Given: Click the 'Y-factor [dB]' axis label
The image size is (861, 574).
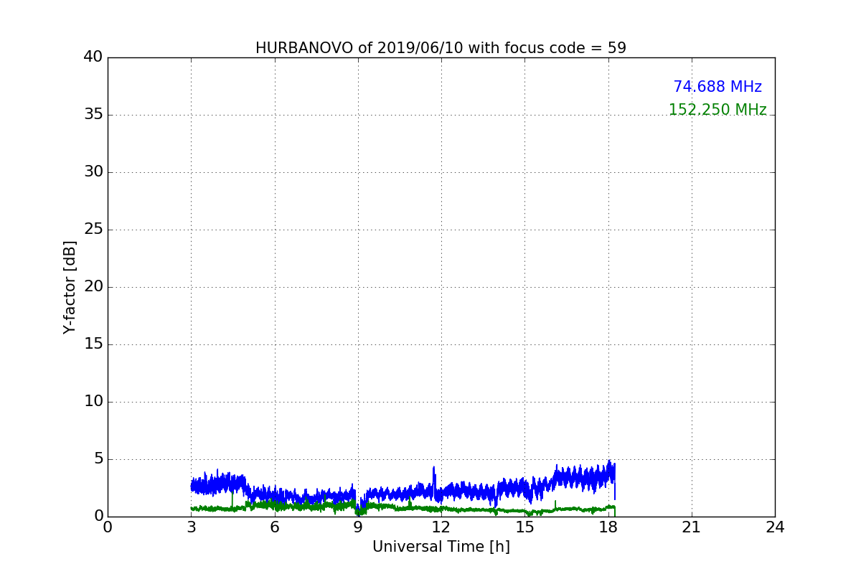Looking at the screenshot, I should pos(70,287).
